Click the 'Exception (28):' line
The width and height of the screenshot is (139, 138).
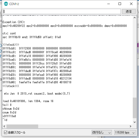coord(14,22)
